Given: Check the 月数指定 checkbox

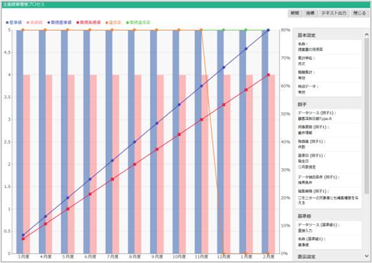Looking at the screenshot, I should coord(299,167).
